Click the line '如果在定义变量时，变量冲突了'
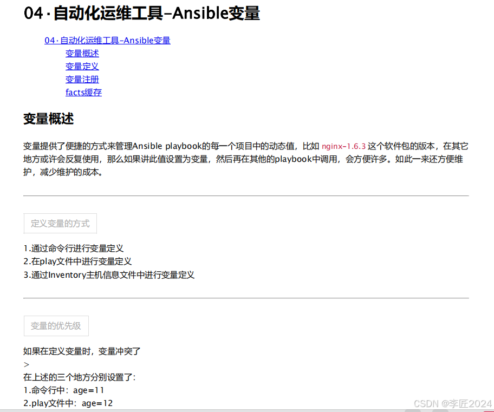The image size is (494, 412). [82, 351]
